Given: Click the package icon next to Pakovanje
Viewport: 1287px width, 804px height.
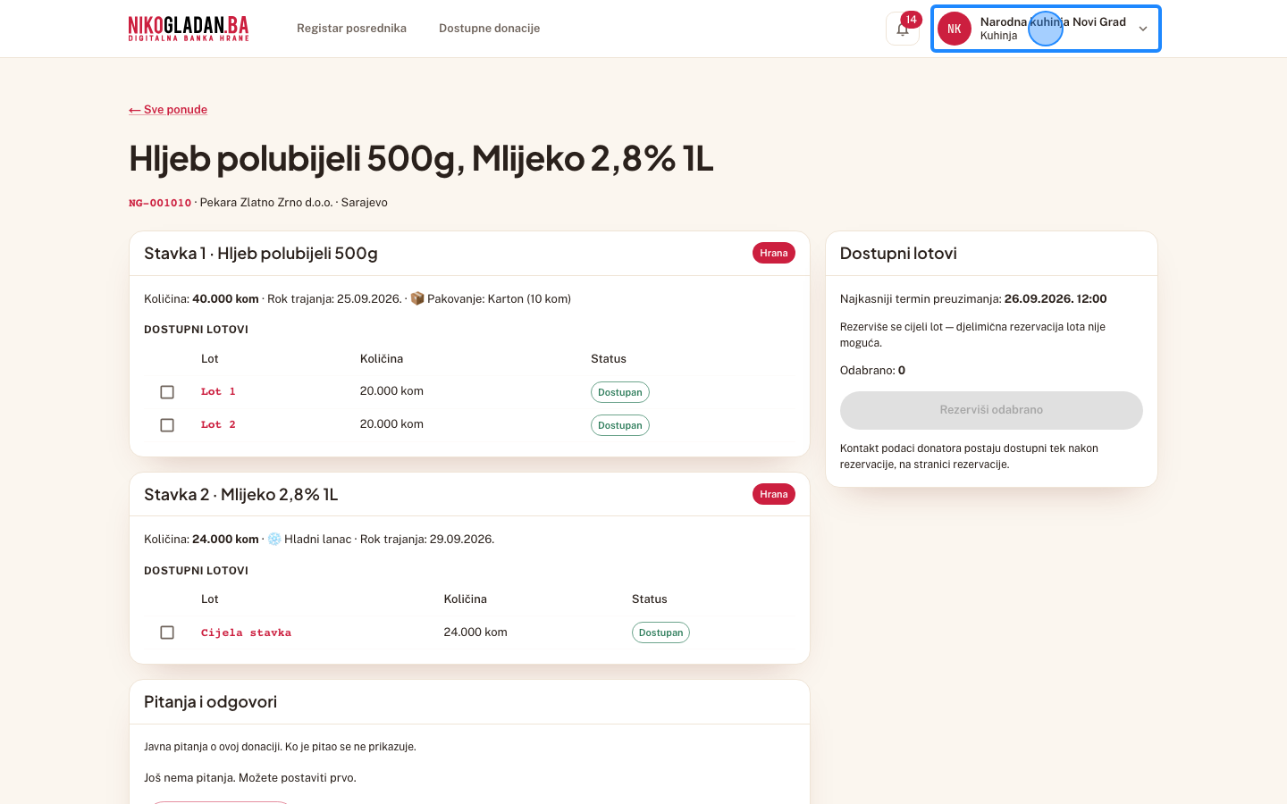Looking at the screenshot, I should point(417,298).
